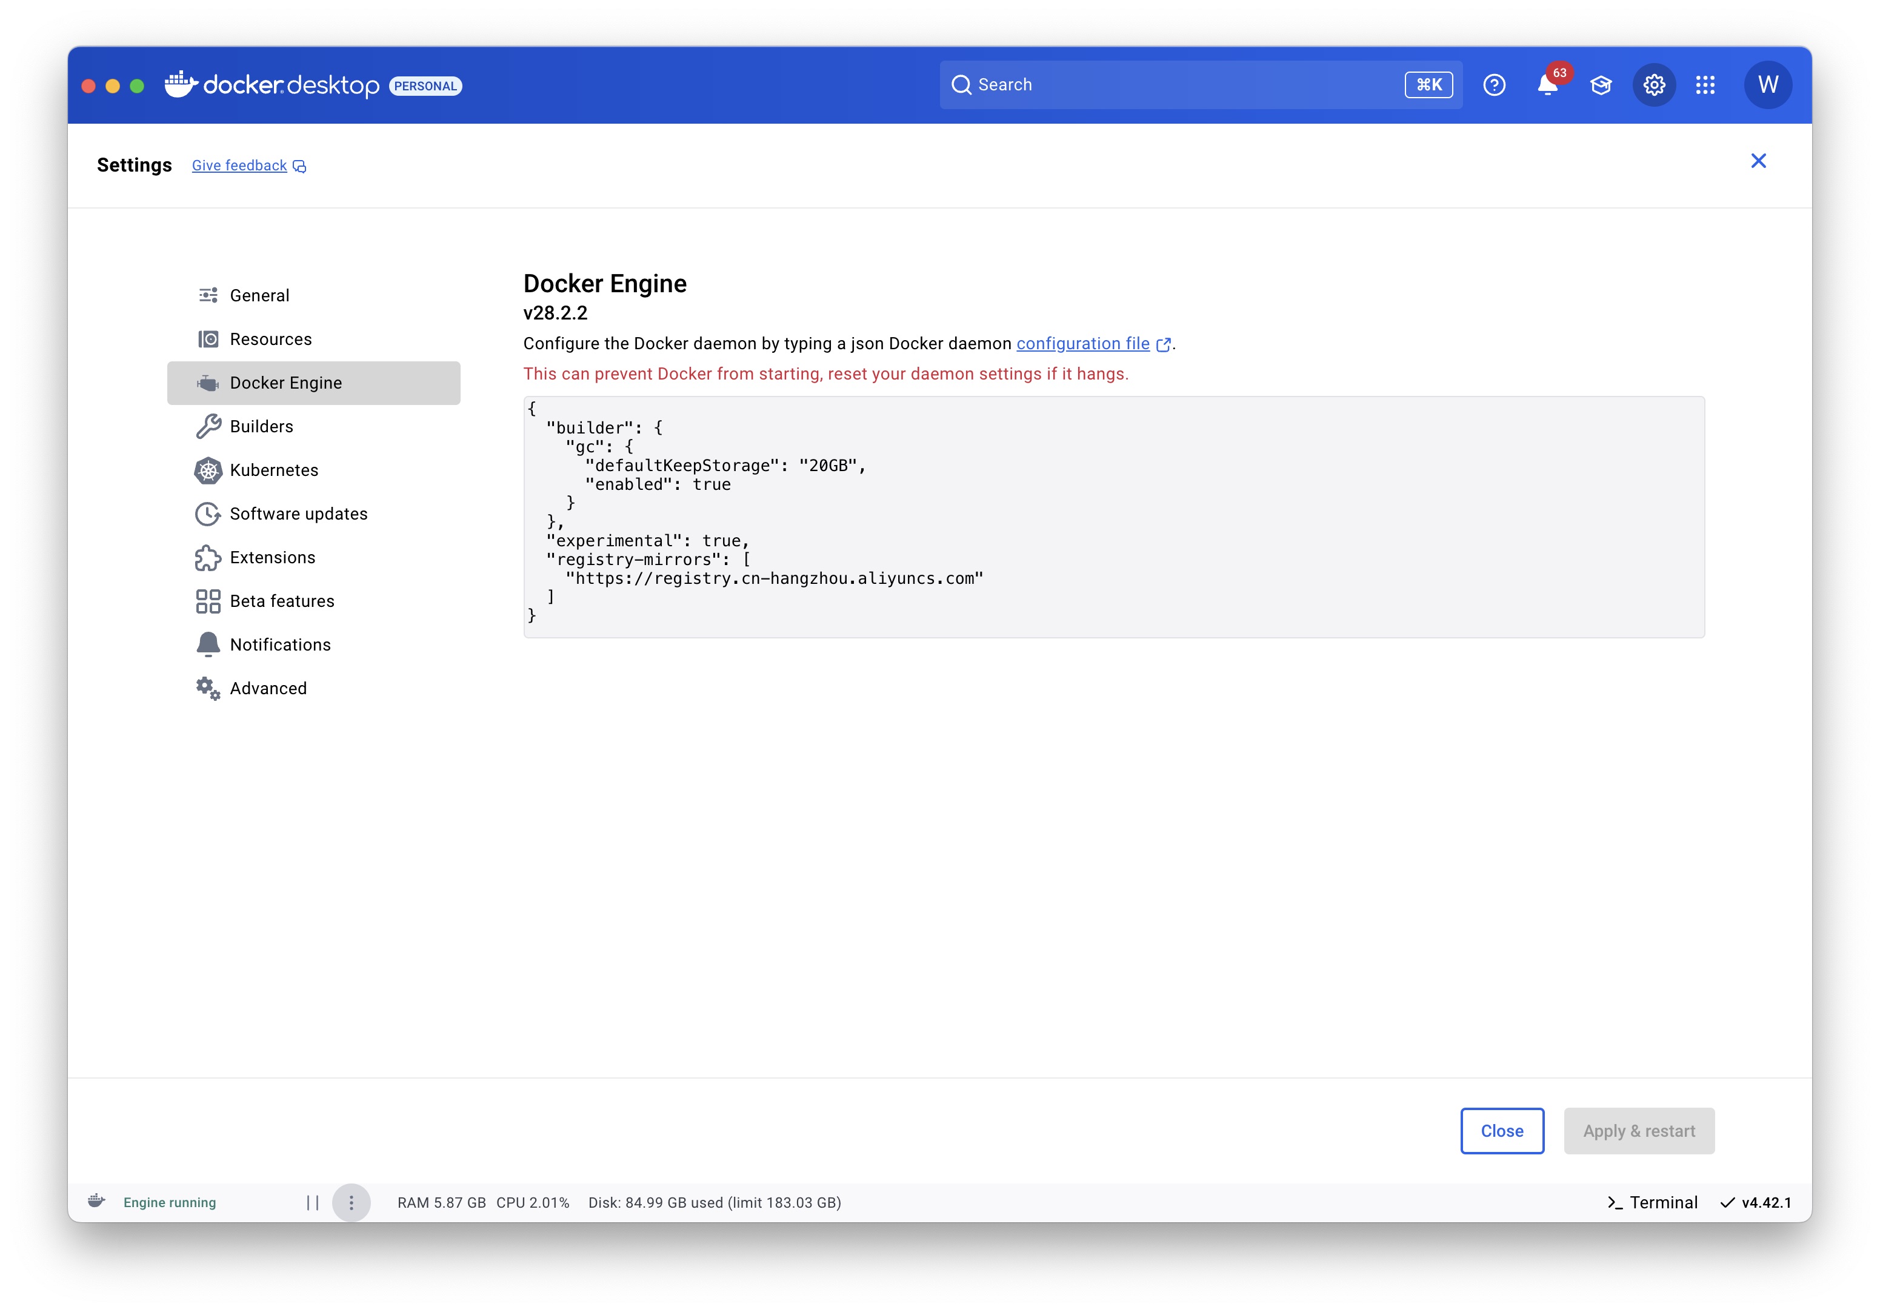Viewport: 1880px width, 1312px height.
Task: Open the engine three-dot menu
Action: coord(352,1202)
